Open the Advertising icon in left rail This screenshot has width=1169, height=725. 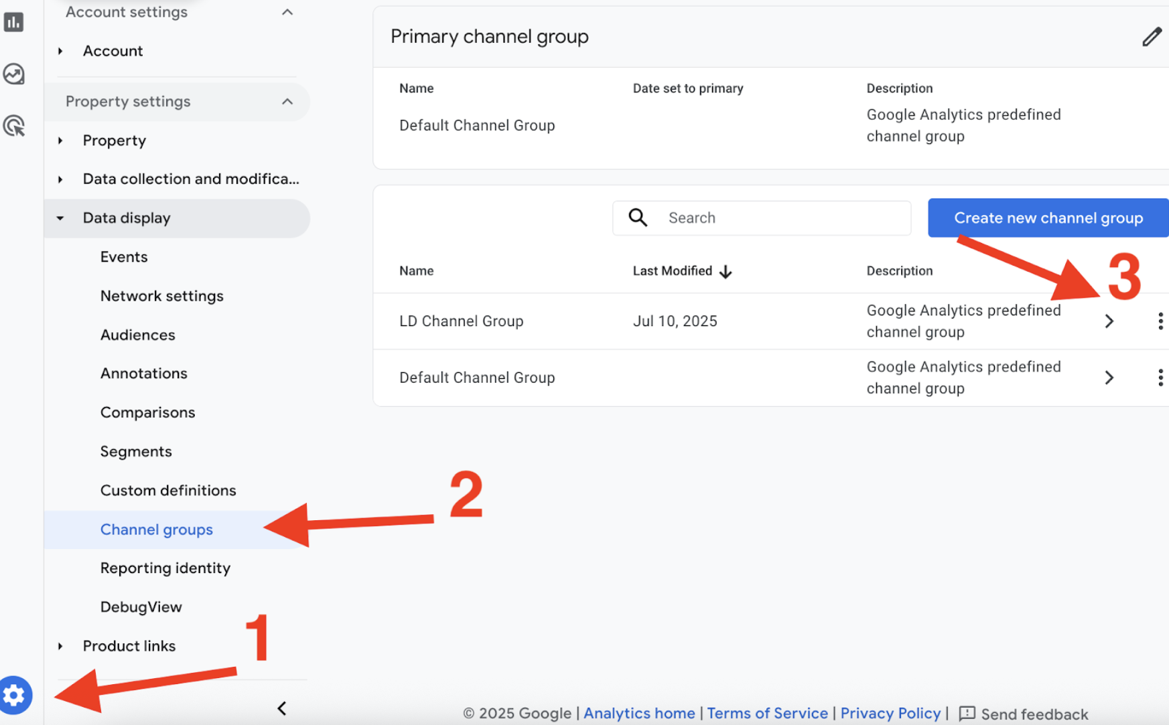point(14,126)
